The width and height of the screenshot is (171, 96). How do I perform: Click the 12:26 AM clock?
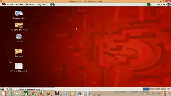[158, 5]
